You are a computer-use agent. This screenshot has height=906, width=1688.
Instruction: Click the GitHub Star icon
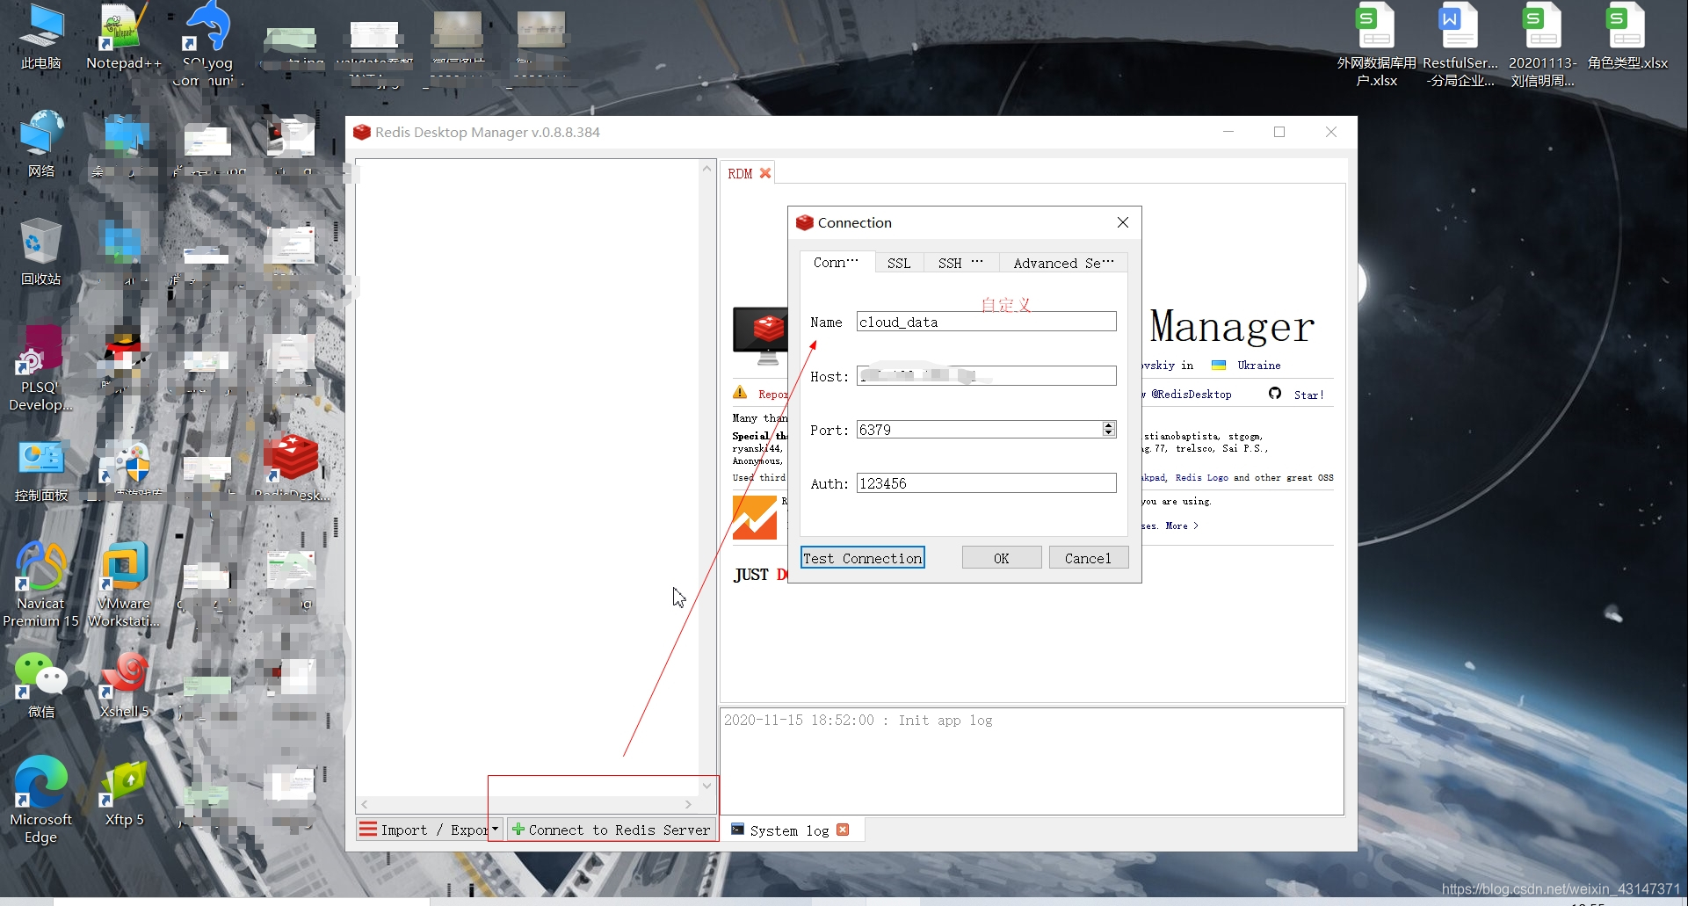pyautogui.click(x=1275, y=394)
